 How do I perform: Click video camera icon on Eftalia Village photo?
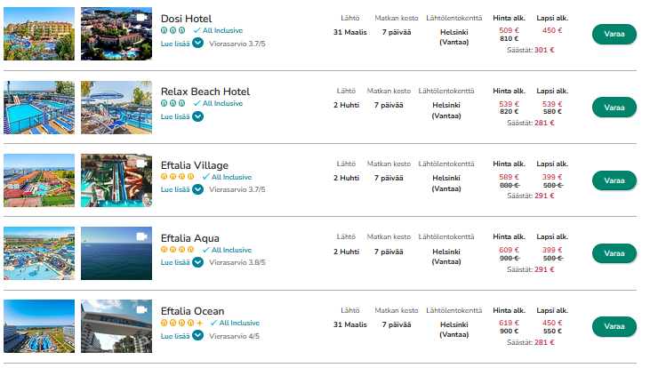[140, 164]
